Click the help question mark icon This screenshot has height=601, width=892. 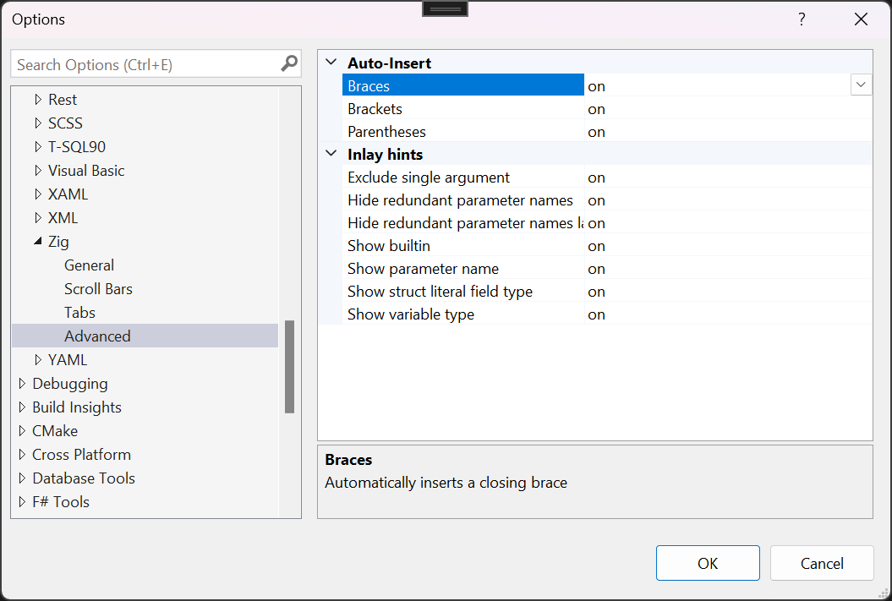801,19
